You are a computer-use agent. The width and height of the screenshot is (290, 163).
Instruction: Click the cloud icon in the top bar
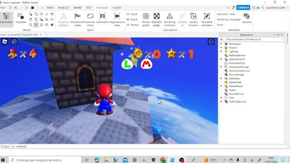(258, 8)
